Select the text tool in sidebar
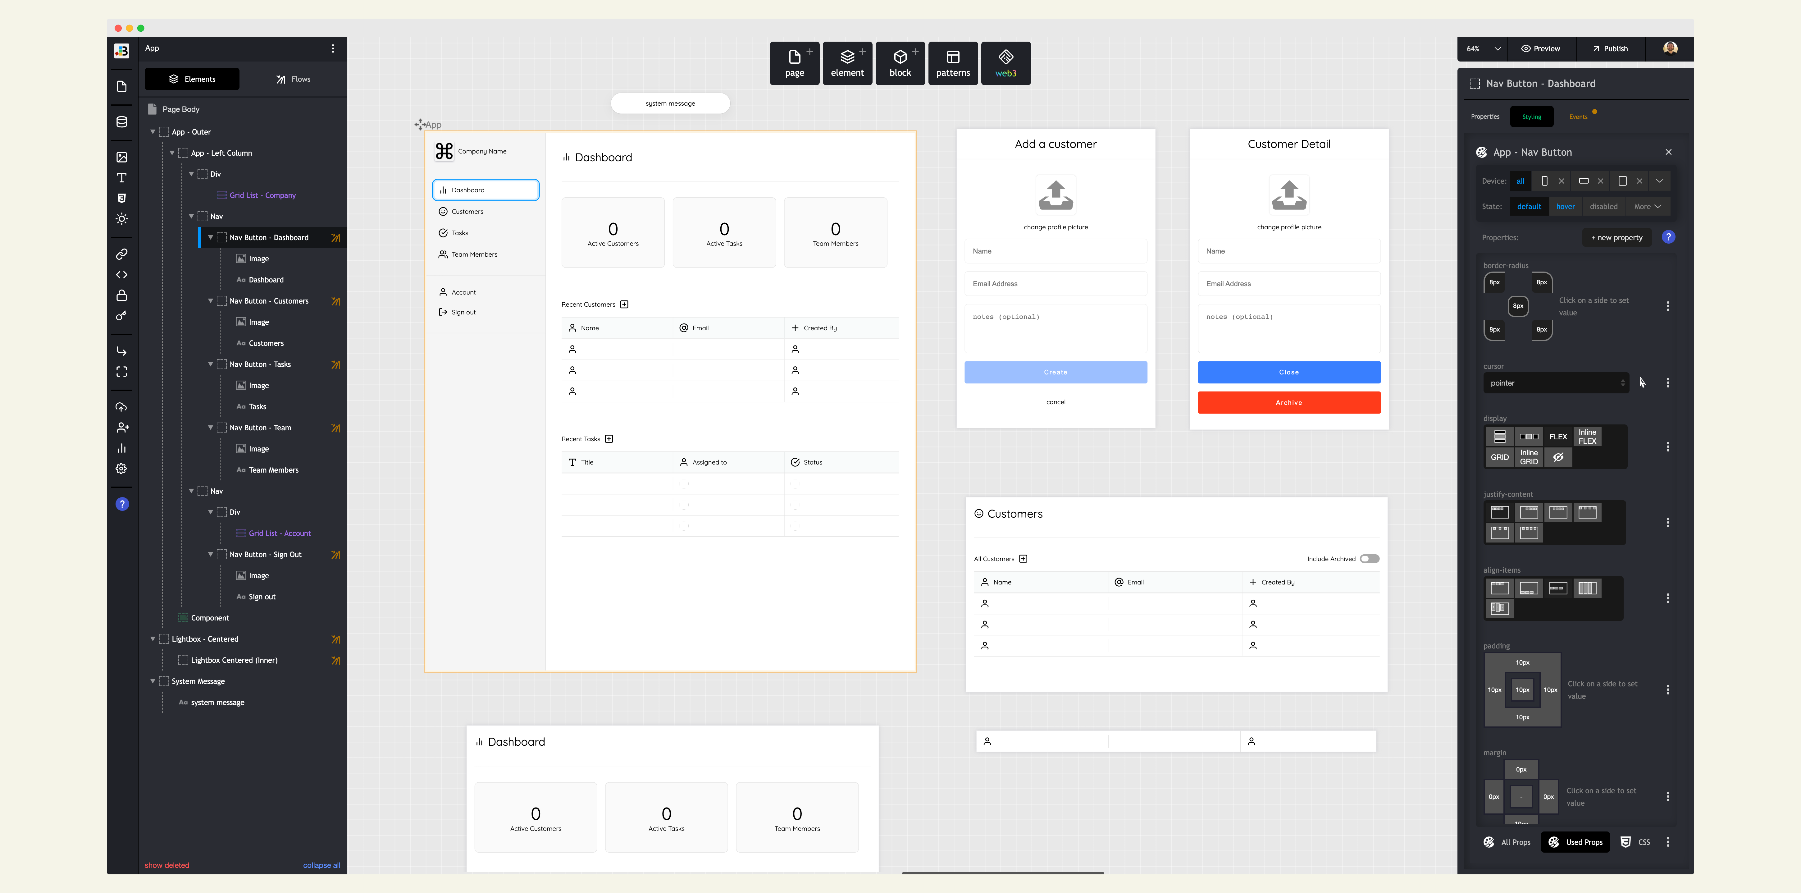Viewport: 1801px width, 893px height. coord(122,178)
